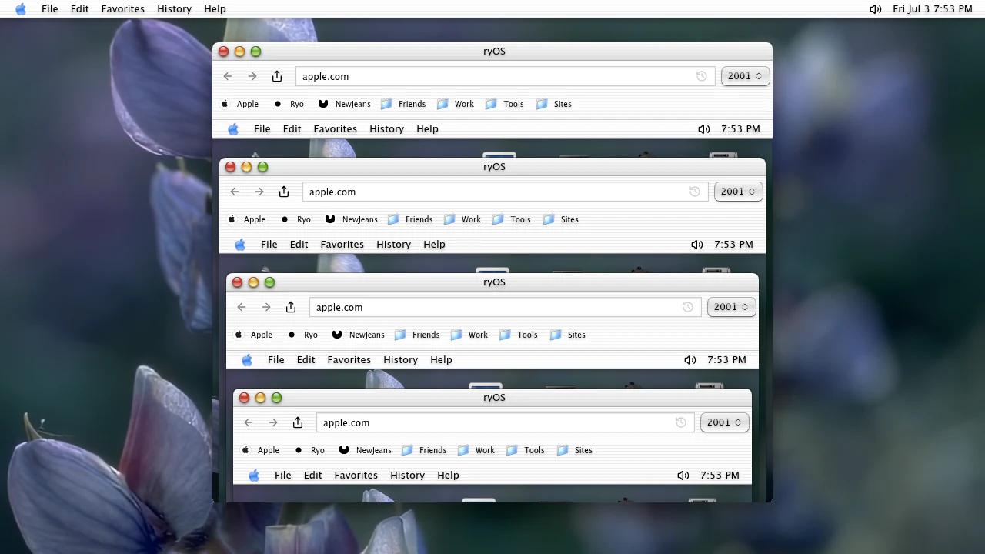Open the 2001 year dropdown in innermost window
Image resolution: width=985 pixels, height=554 pixels.
[x=724, y=422]
